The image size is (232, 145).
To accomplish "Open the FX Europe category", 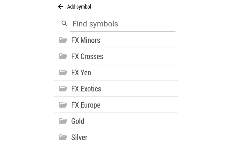I will tap(86, 105).
